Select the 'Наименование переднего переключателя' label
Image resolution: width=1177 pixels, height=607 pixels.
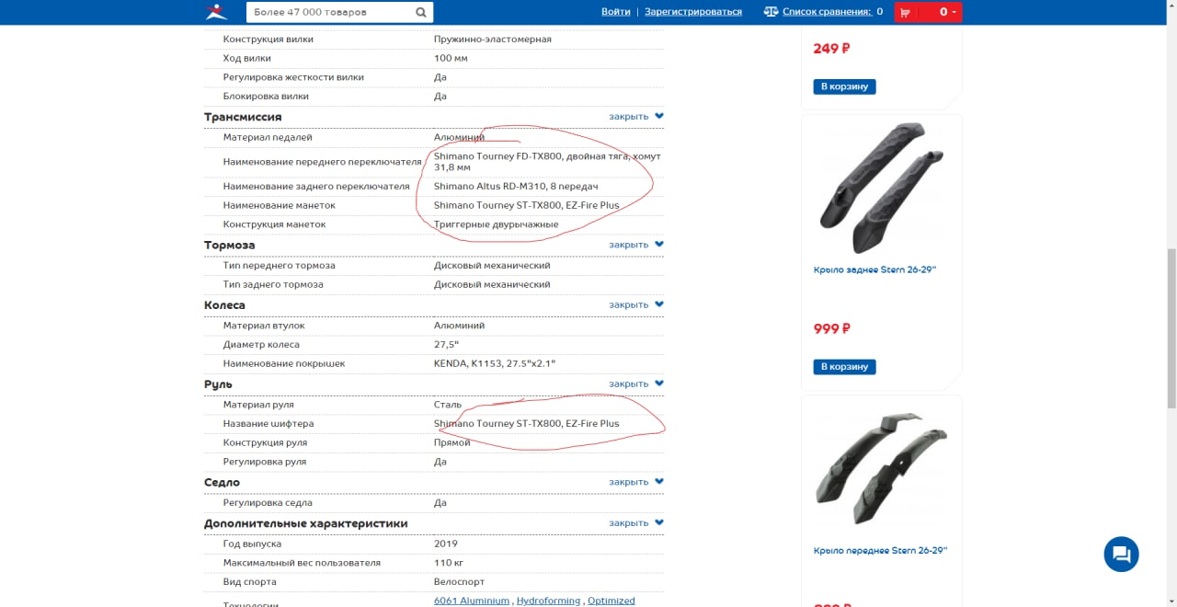(322, 162)
